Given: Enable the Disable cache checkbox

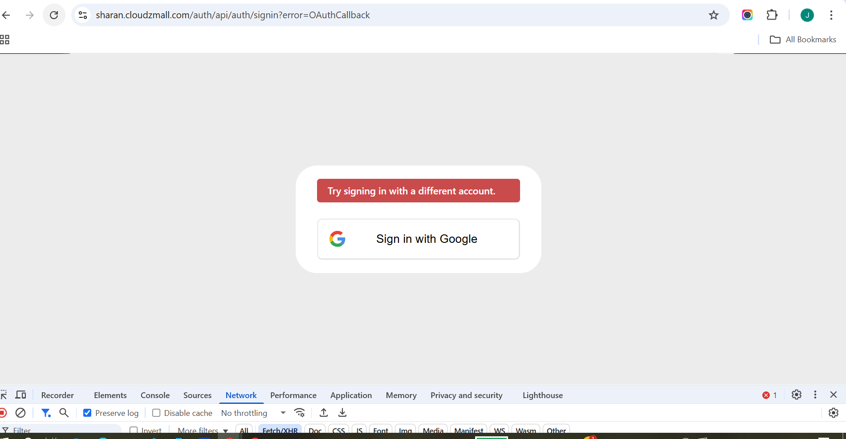Looking at the screenshot, I should click(156, 413).
